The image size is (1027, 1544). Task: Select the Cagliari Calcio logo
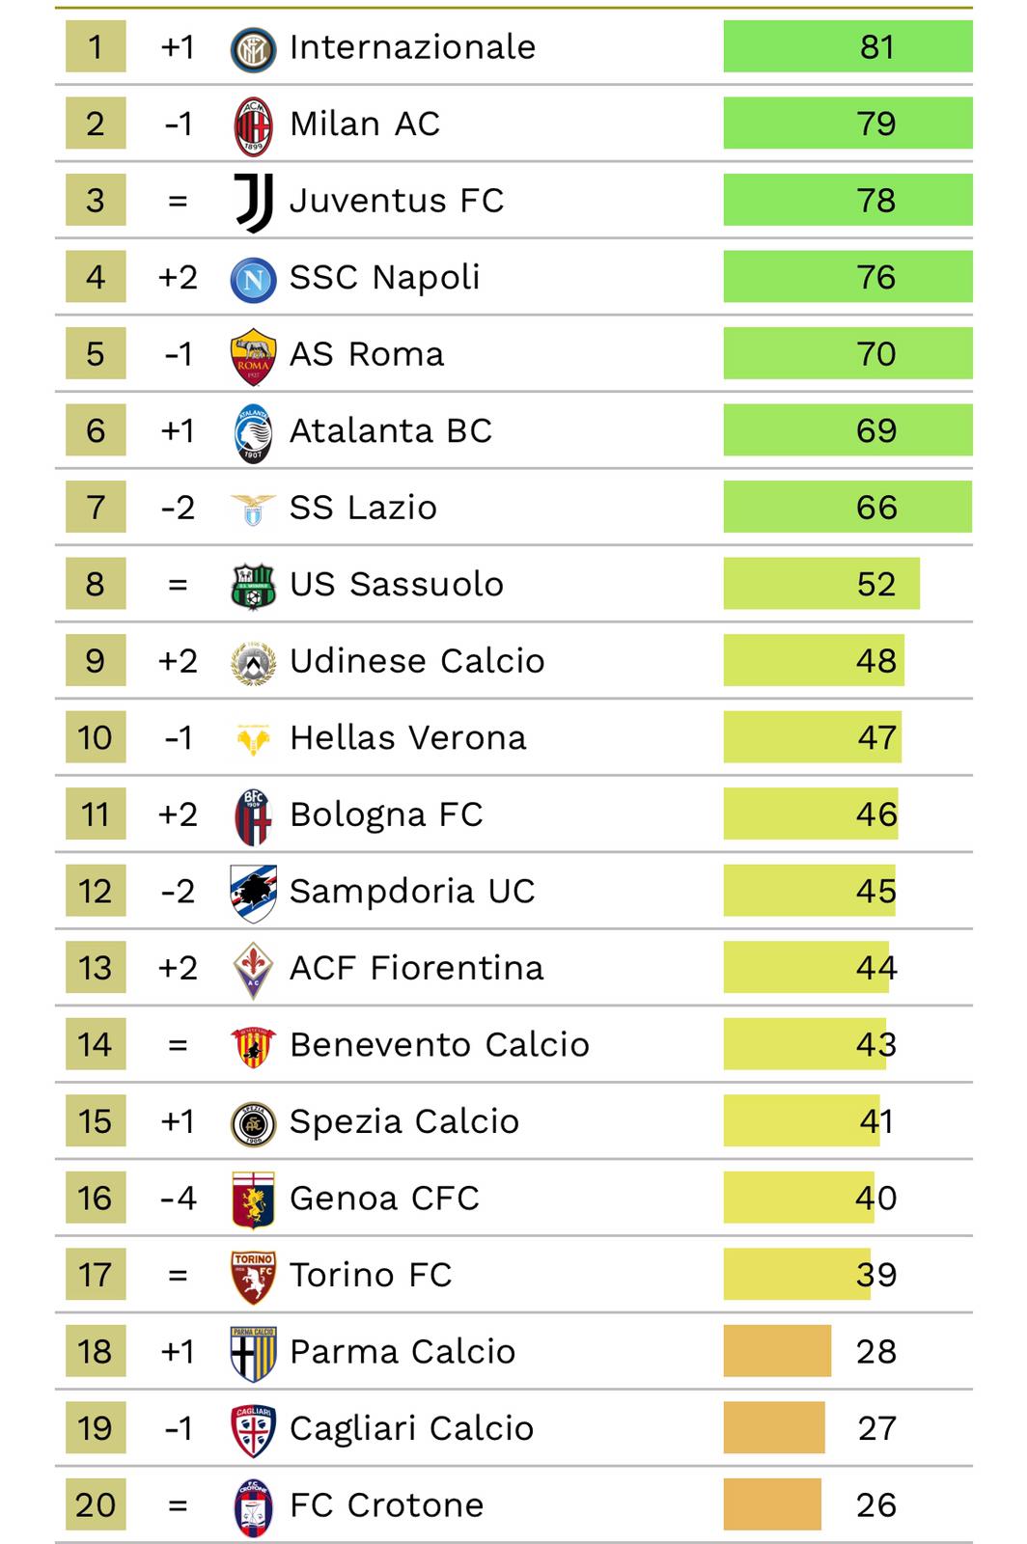coord(254,1430)
